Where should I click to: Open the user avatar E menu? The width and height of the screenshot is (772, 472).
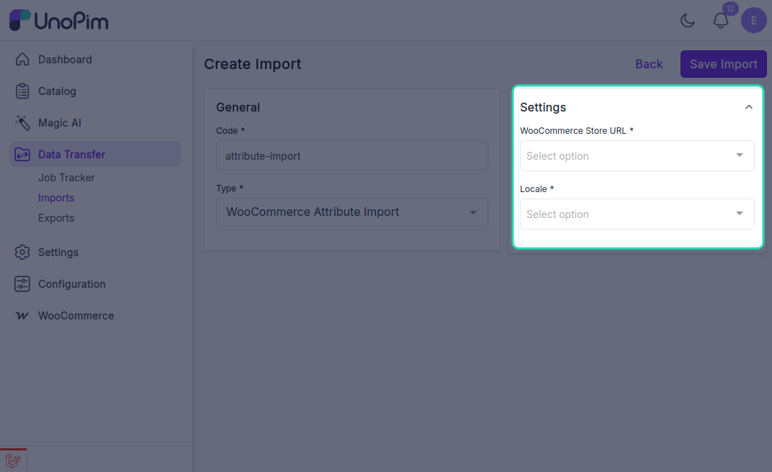pos(754,21)
